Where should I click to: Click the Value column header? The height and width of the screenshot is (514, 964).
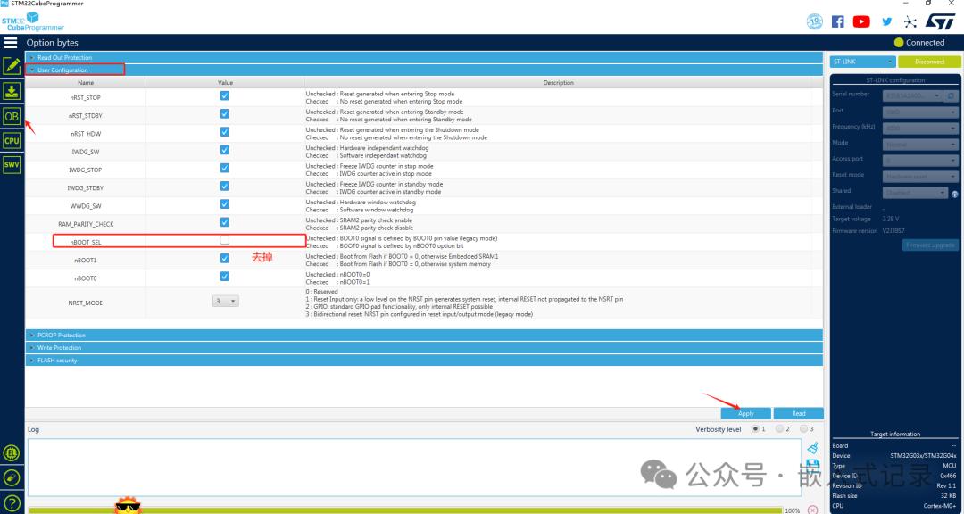click(x=225, y=82)
